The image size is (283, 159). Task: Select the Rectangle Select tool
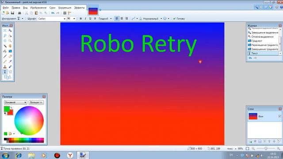coord(5,30)
